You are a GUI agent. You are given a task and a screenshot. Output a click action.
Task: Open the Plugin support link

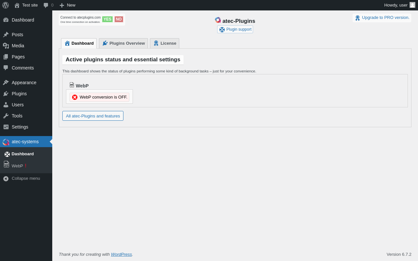pyautogui.click(x=235, y=29)
